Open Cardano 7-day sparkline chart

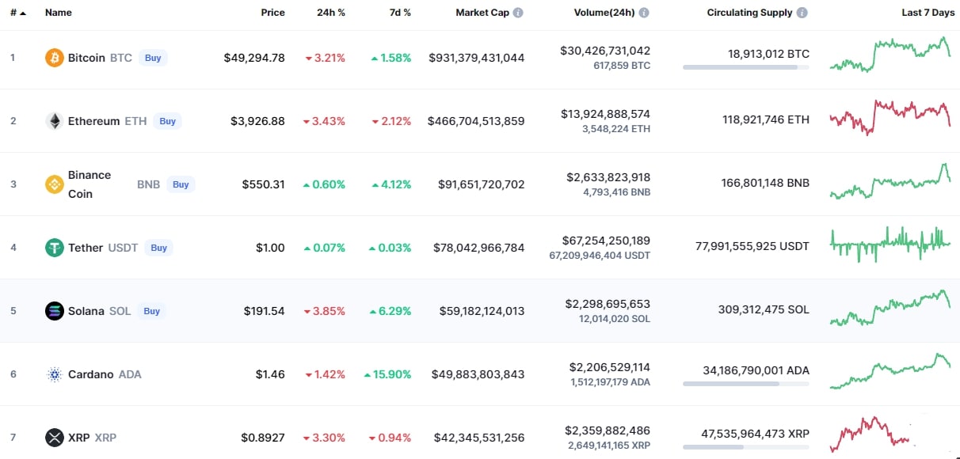point(890,371)
